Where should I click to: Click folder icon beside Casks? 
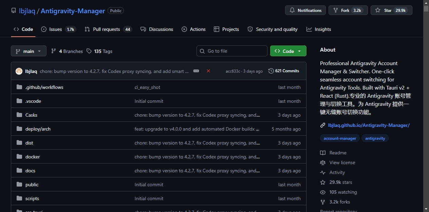point(19,115)
